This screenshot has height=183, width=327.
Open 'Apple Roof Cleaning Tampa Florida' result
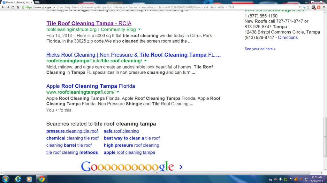90,86
